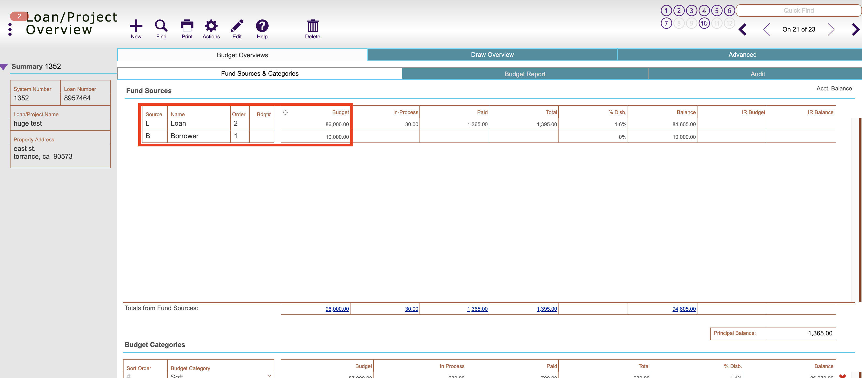Click Balance value 84,605.00
This screenshot has width=862, height=378.
[x=684, y=124]
